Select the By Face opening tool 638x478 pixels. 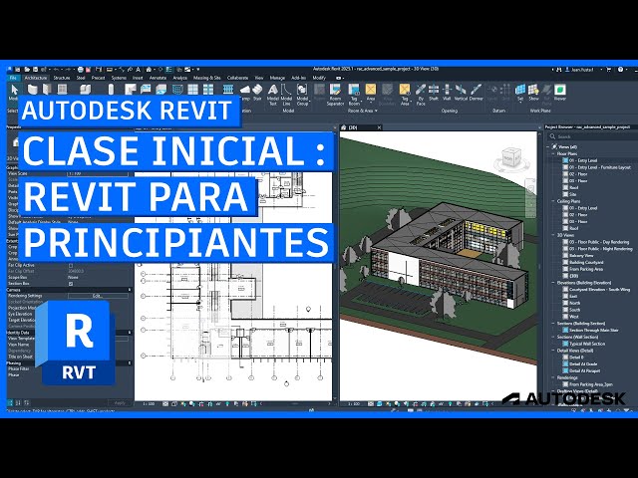pos(421,95)
